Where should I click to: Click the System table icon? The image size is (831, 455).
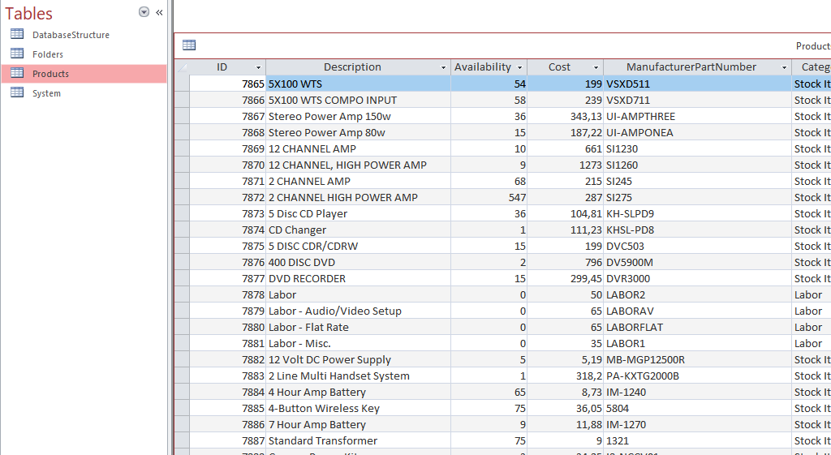coord(16,92)
